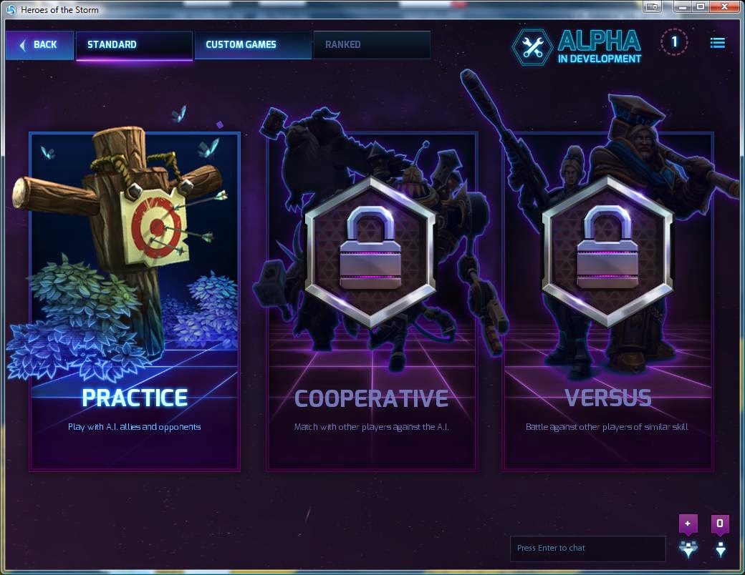
Task: Select the Practice game mode title
Action: 135,398
